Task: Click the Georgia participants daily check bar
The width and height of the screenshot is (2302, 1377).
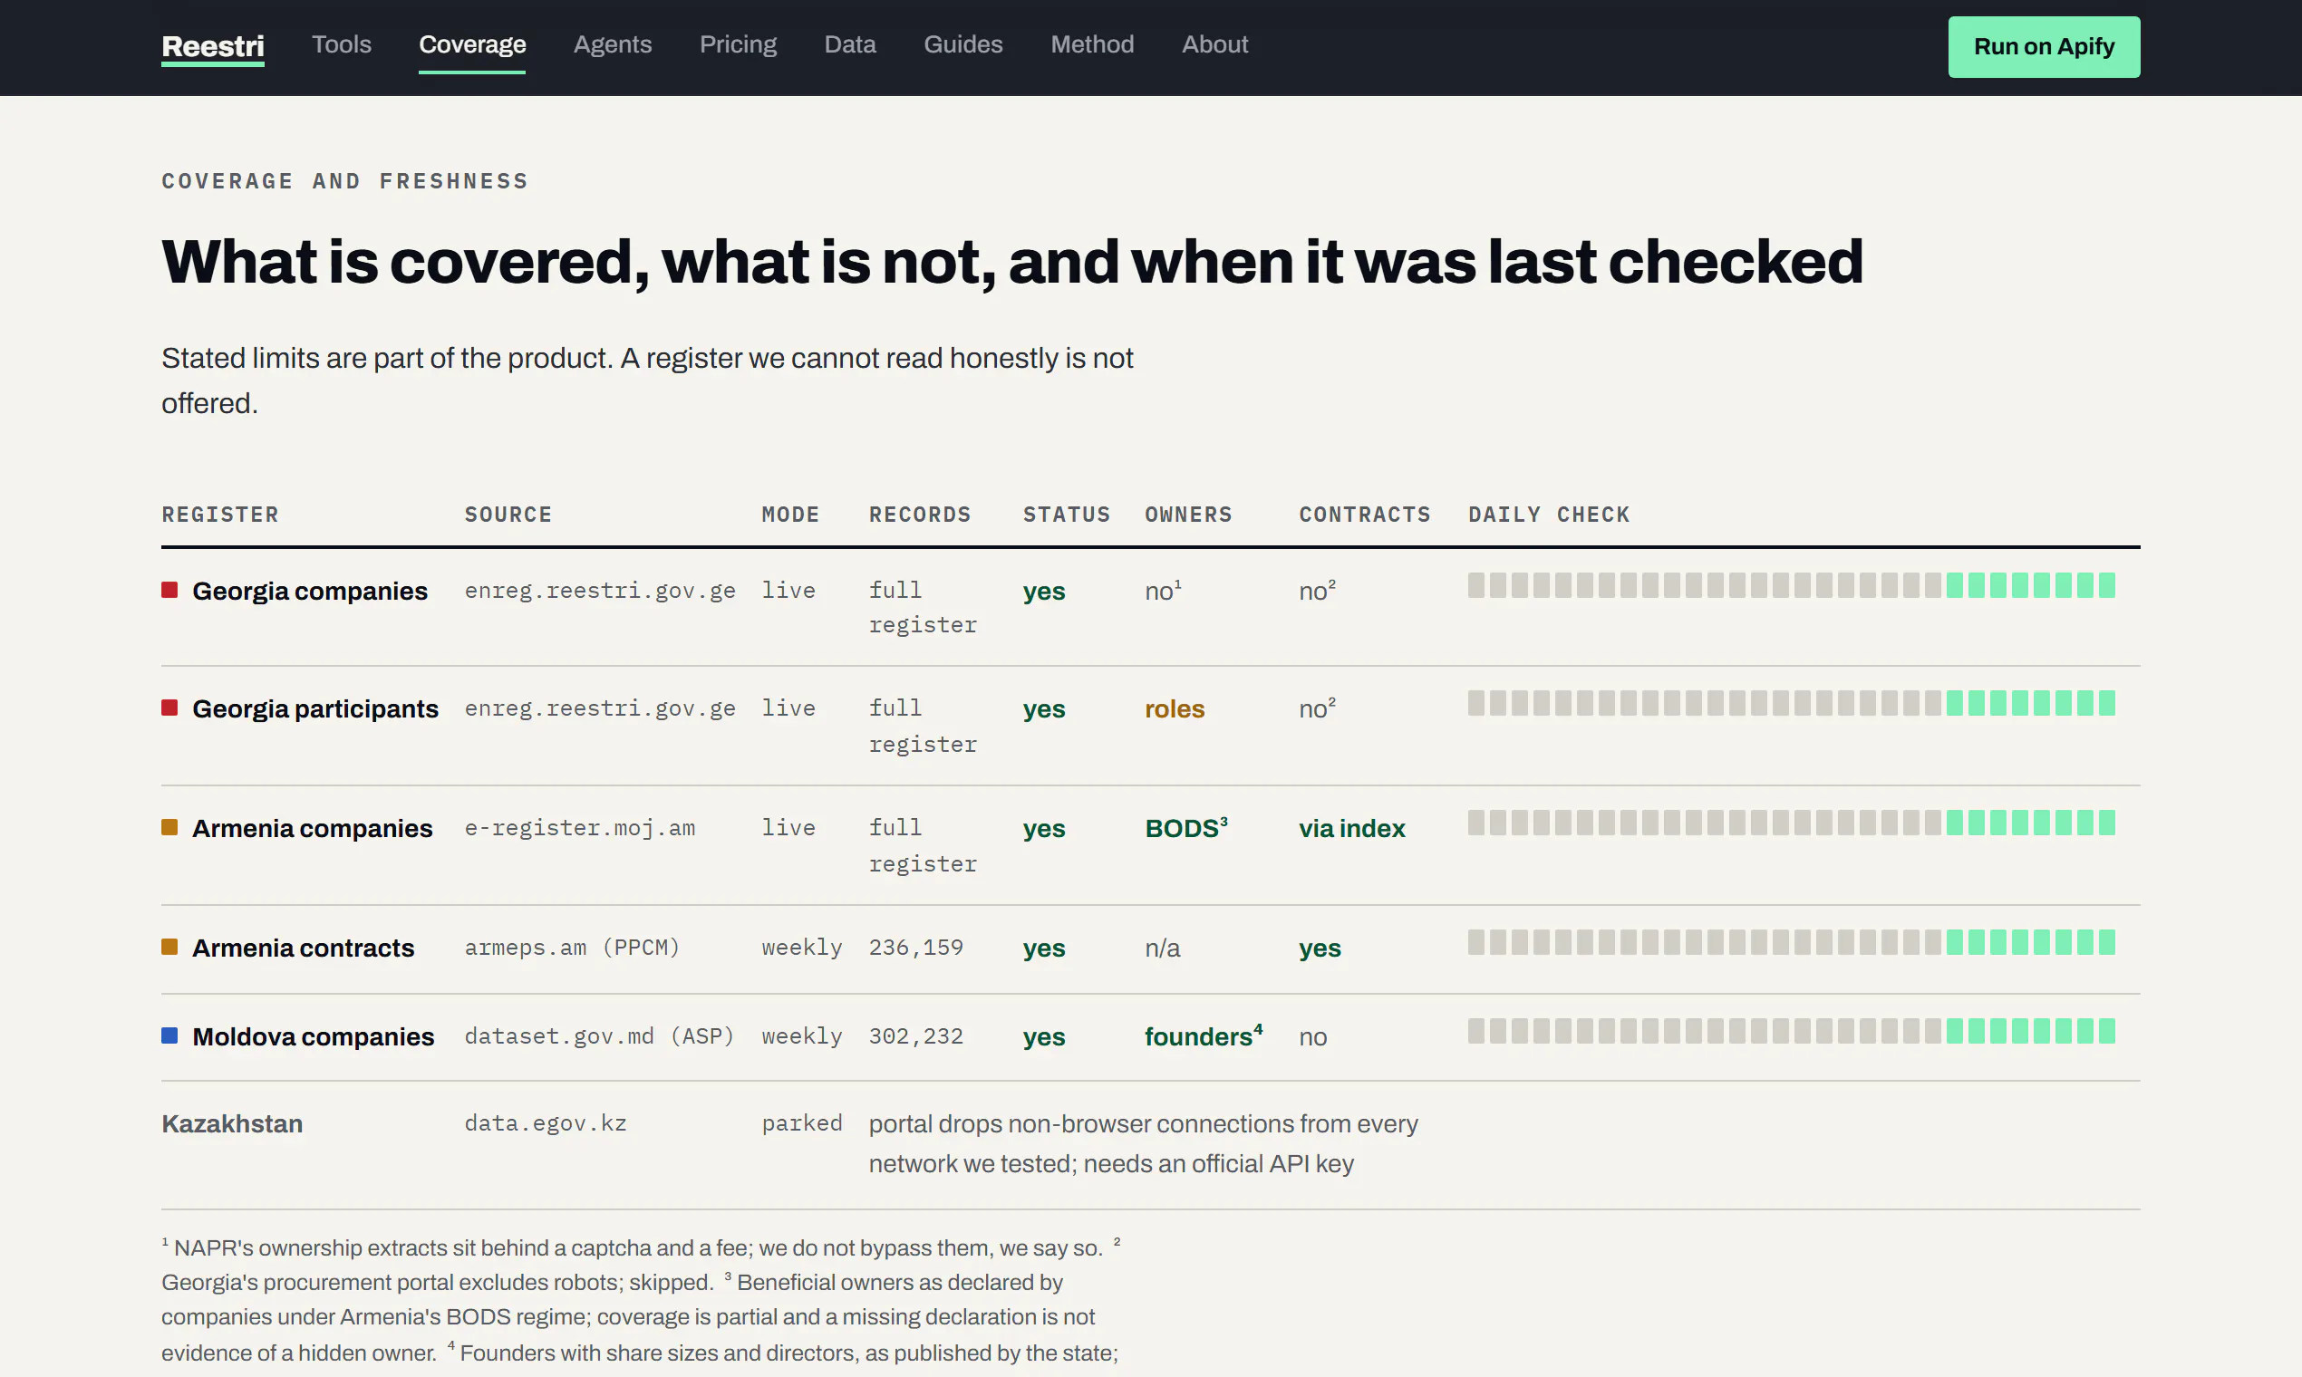Action: pyautogui.click(x=1792, y=703)
